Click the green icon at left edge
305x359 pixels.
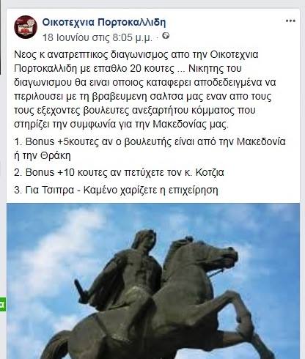click(3, 304)
